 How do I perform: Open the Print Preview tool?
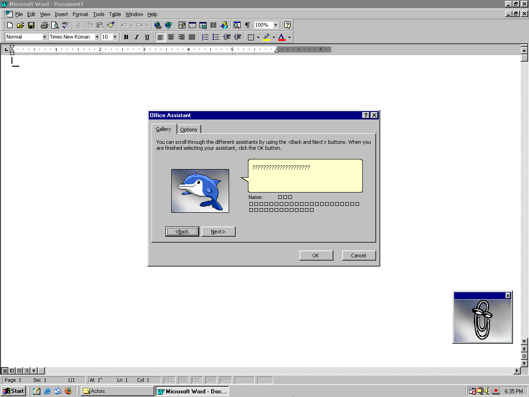pos(55,25)
